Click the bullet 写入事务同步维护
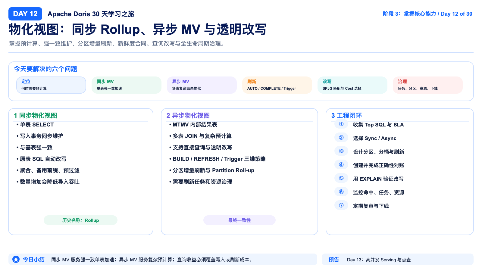 tap(40, 136)
